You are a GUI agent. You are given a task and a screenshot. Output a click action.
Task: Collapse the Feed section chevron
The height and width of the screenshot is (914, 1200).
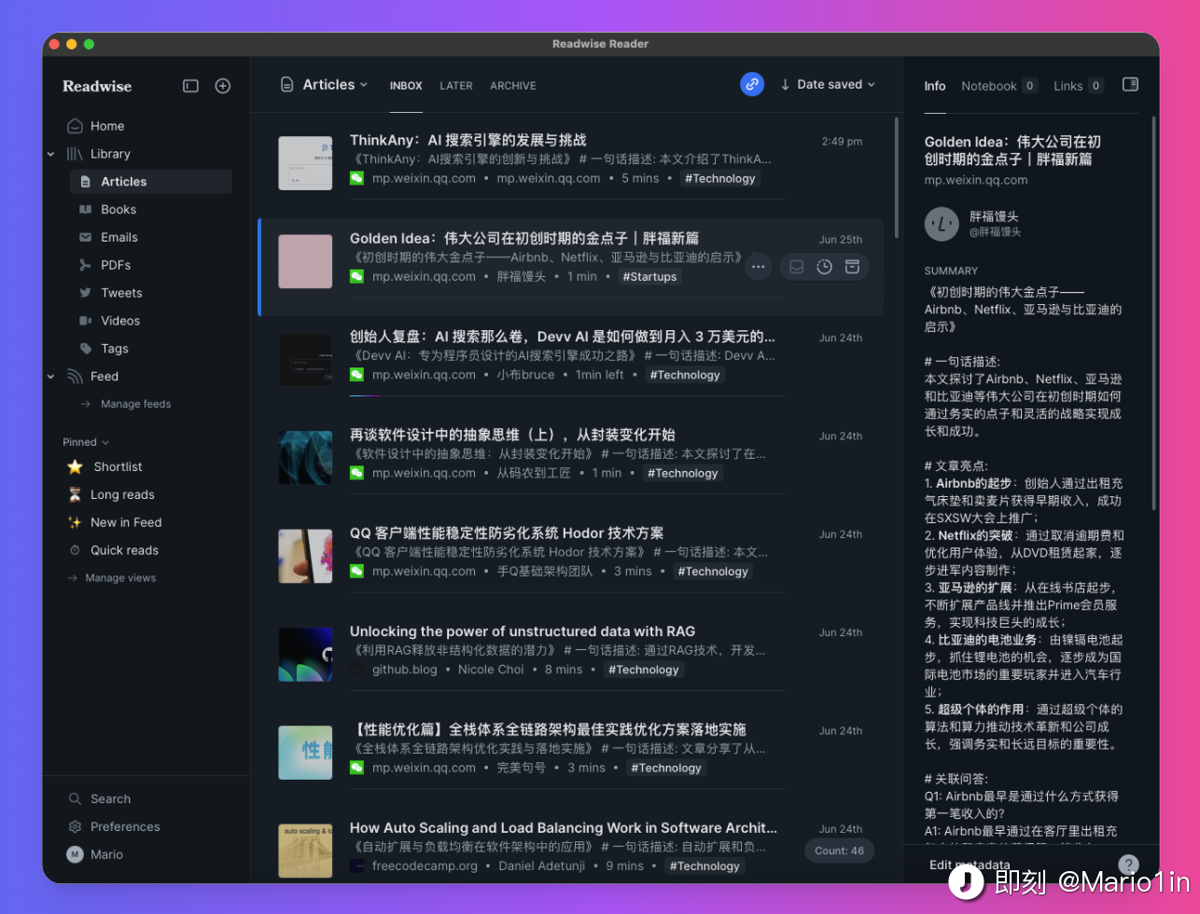[x=50, y=377]
